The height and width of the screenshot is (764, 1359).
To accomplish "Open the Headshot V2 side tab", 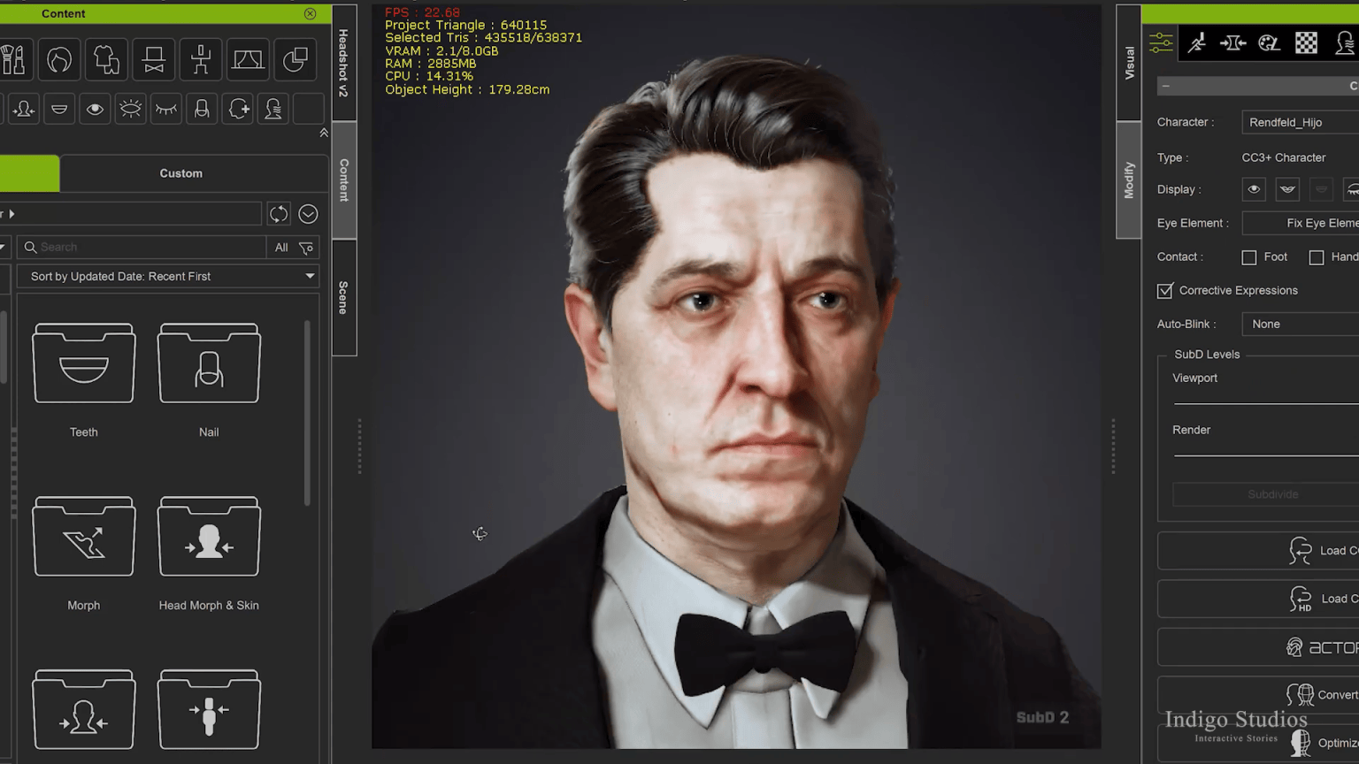I will pyautogui.click(x=343, y=62).
